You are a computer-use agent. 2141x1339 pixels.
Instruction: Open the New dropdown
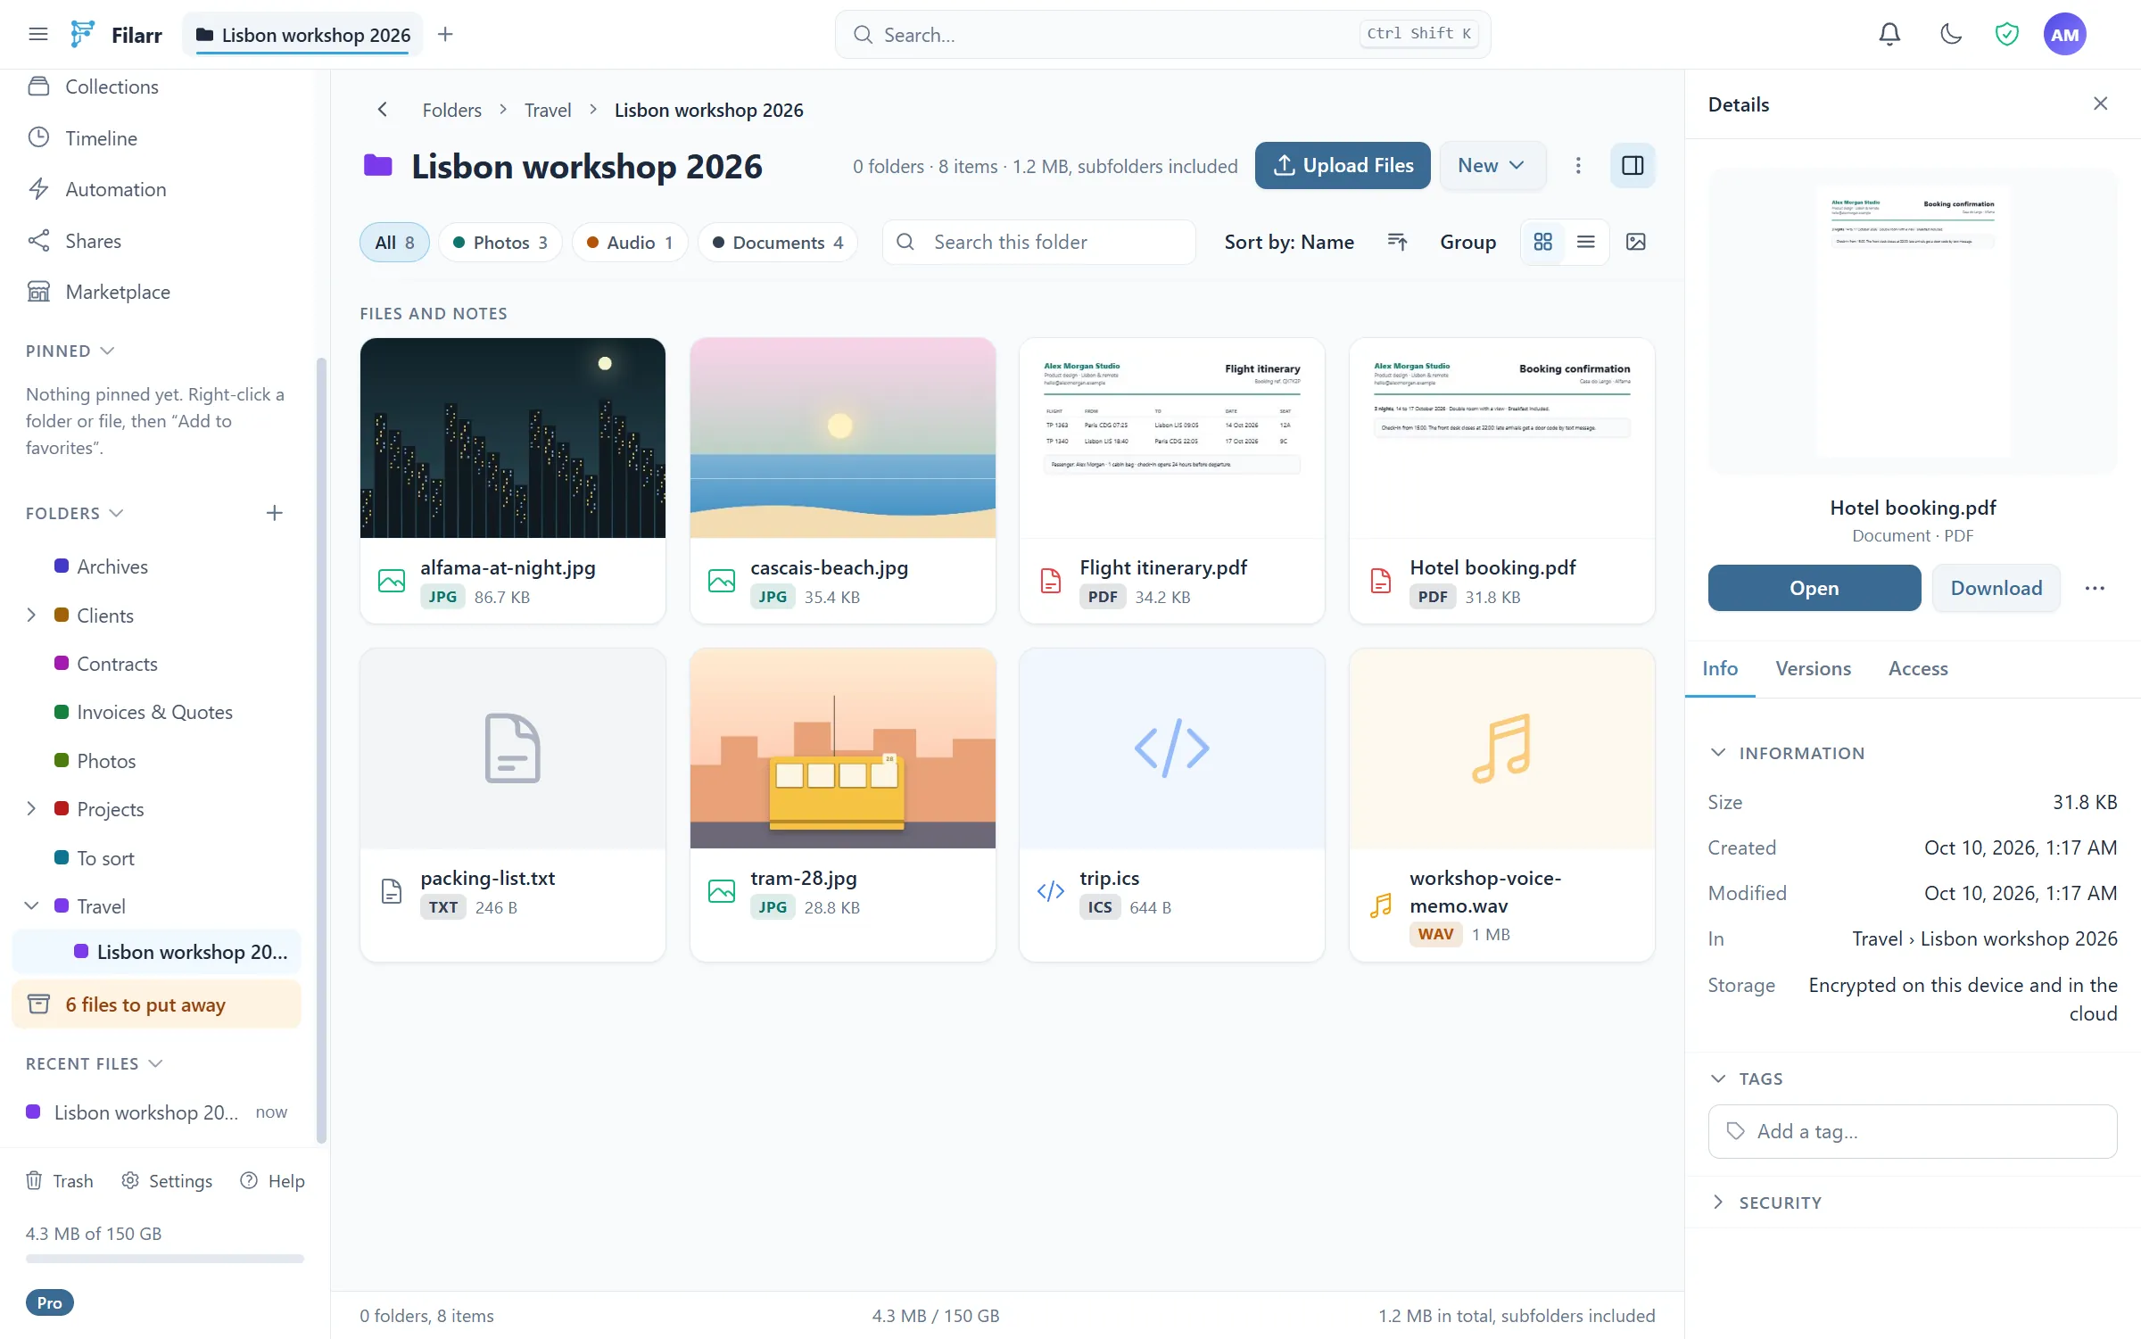click(1492, 166)
